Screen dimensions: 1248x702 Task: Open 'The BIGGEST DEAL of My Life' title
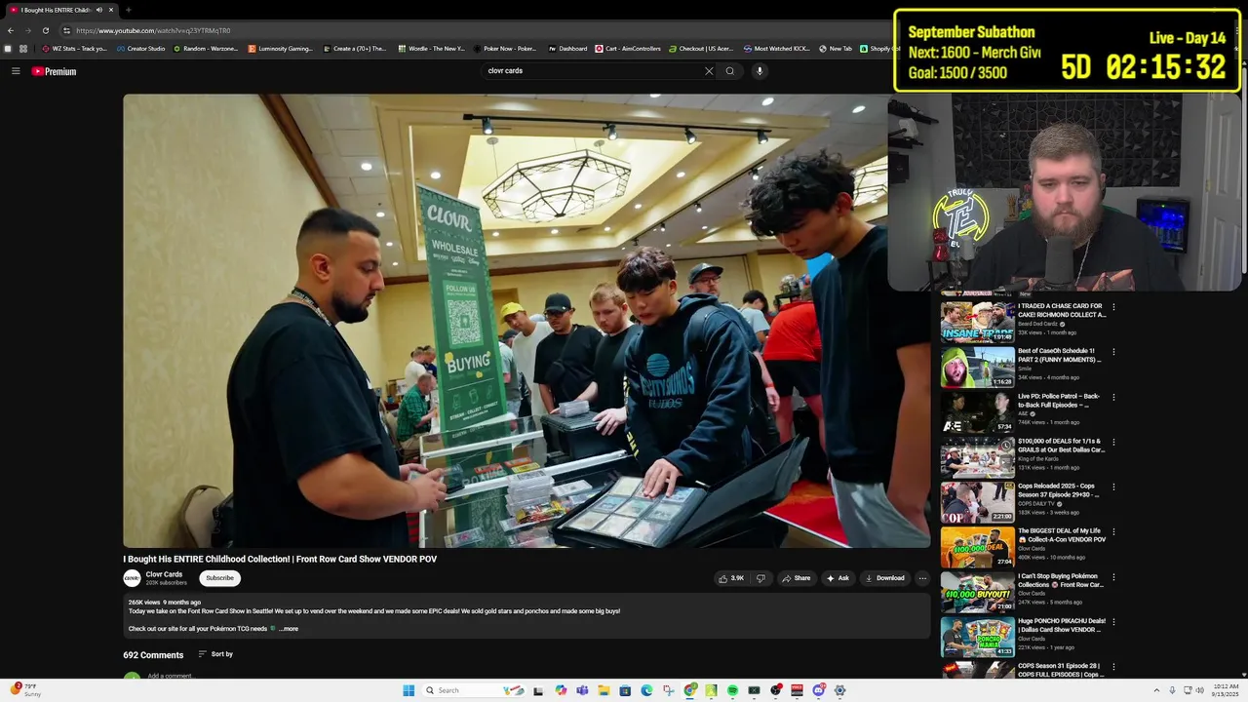point(1062,535)
